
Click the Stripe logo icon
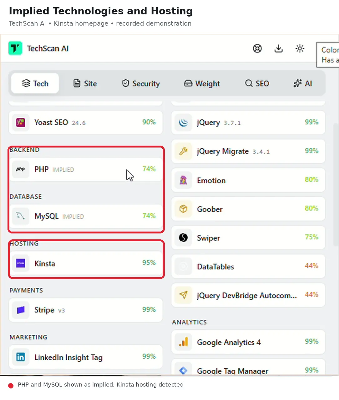tap(21, 310)
